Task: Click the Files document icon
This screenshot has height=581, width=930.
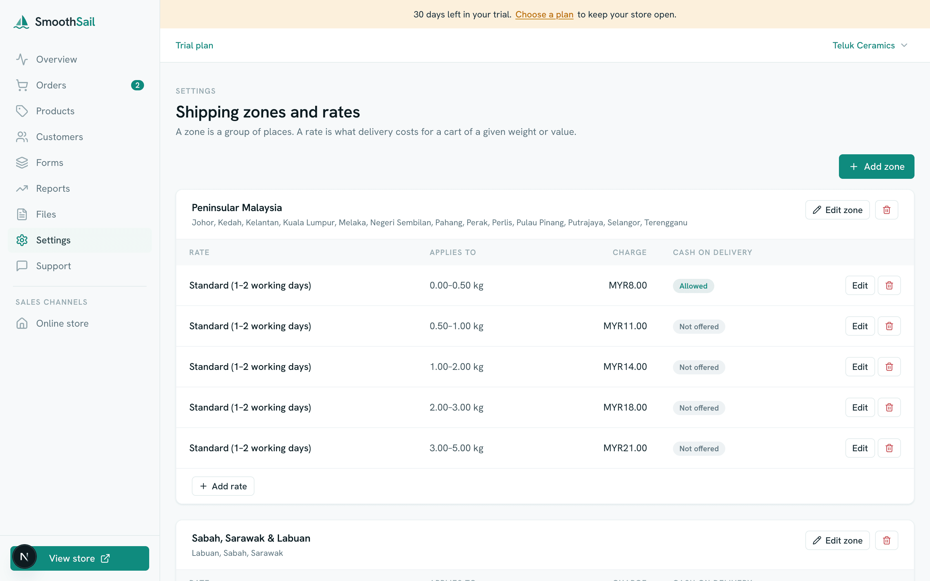Action: click(22, 214)
